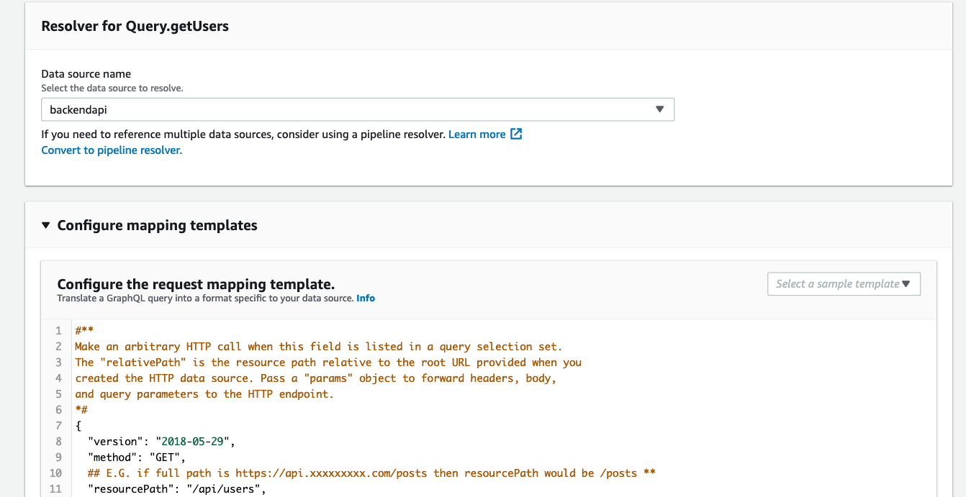The height and width of the screenshot is (497, 966).
Task: Click the Resolver for Query.getUsers header
Action: tap(135, 26)
